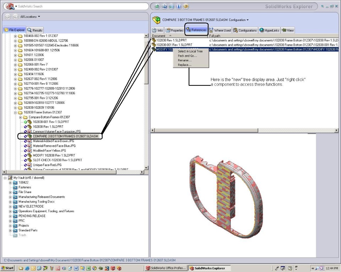The width and height of the screenshot is (341, 272).
Task: Click the green refresh icon in top toolbar
Action: (157, 6)
